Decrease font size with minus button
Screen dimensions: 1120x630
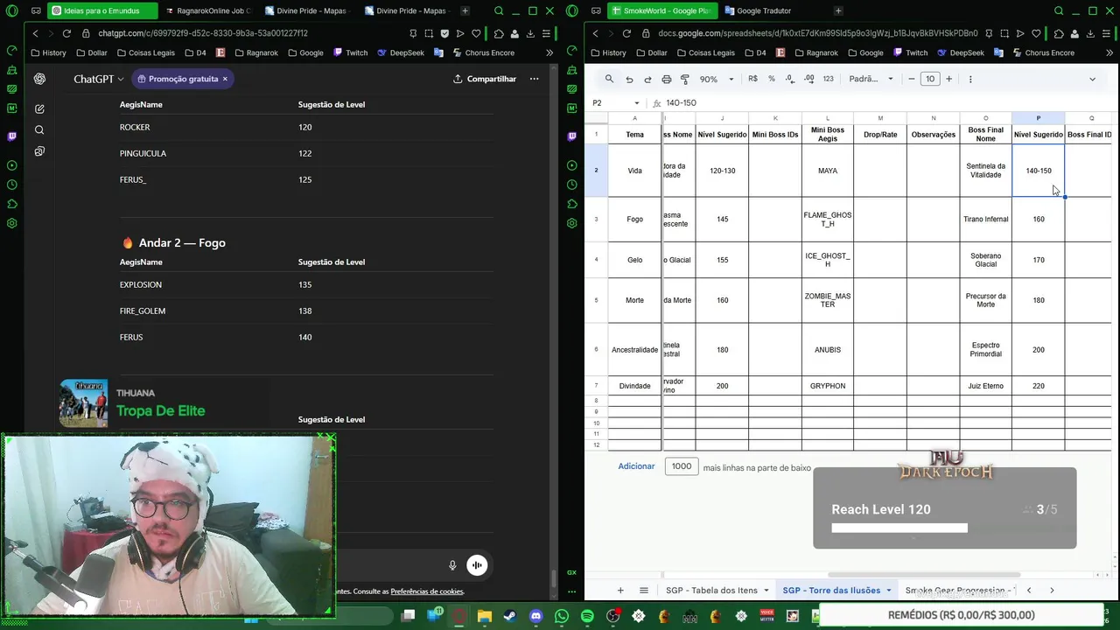click(x=911, y=79)
